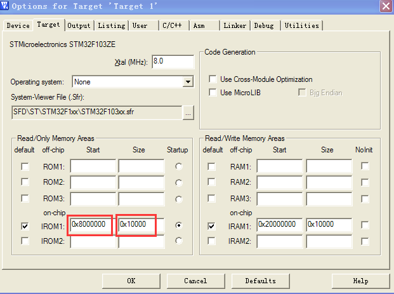Image resolution: width=394 pixels, height=294 pixels.
Task: Select the Target tab
Action: (x=48, y=25)
